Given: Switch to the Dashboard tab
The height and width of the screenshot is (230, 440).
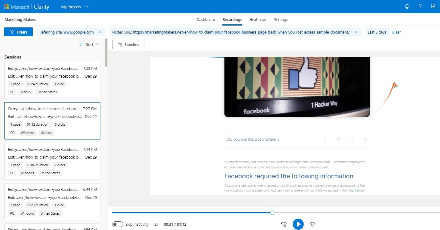Looking at the screenshot, I should 206,19.
